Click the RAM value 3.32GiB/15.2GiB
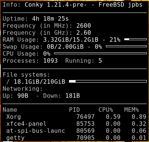 click(x=71, y=40)
